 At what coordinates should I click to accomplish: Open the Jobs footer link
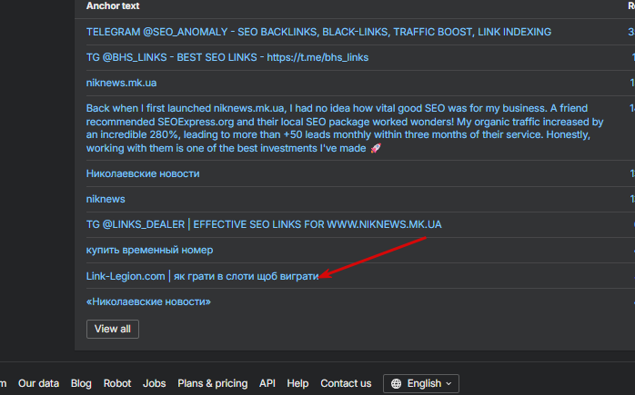coord(154,383)
